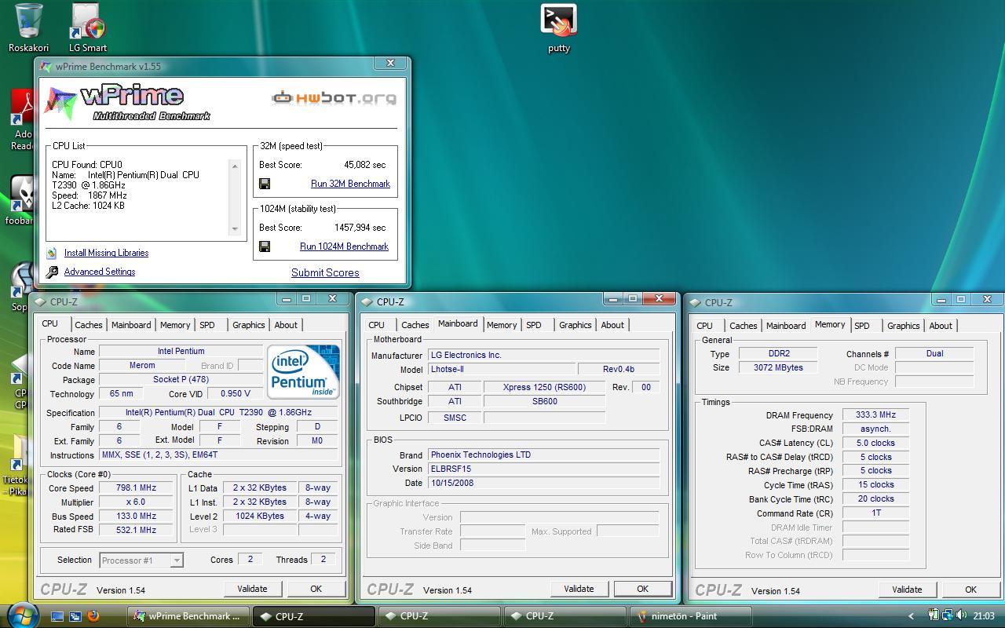The width and height of the screenshot is (1005, 628).
Task: Click the Submit Scores link
Action: coord(325,272)
